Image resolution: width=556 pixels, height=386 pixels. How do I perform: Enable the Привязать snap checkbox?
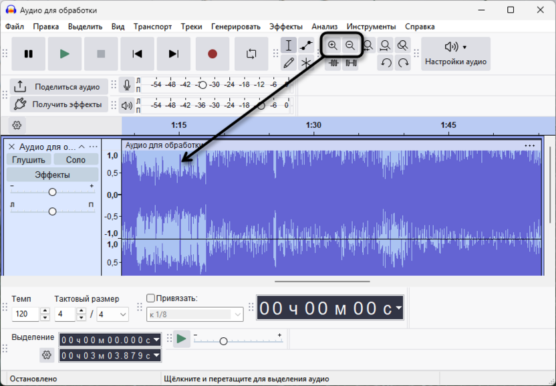coord(150,298)
